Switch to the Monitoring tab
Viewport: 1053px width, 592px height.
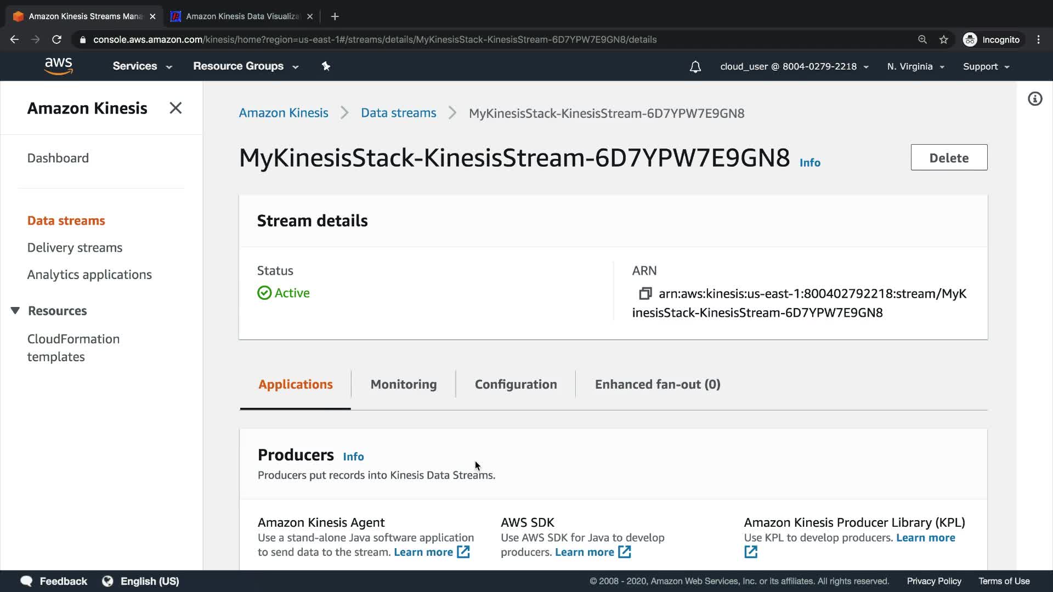404,384
